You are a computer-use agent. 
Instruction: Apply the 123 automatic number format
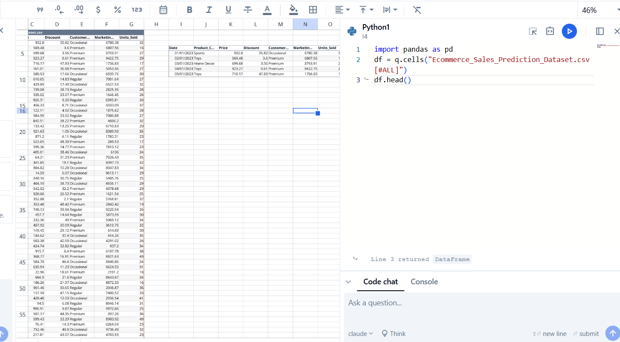(x=136, y=9)
